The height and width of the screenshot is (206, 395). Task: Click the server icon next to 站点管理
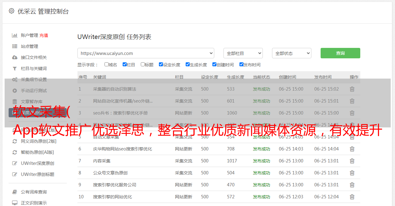14,46
